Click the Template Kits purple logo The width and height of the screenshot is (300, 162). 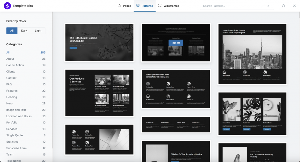[7, 6]
